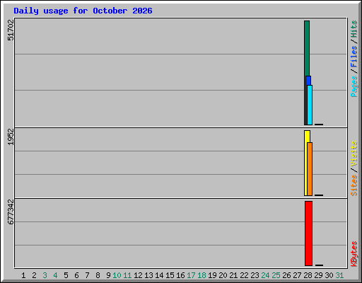
Task: Click green day 25 on the x-axis
Action: (x=276, y=275)
